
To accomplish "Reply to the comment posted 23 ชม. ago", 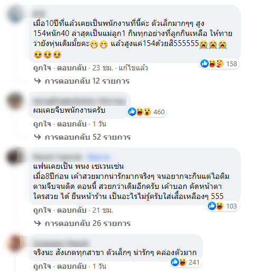I will (x=71, y=68).
